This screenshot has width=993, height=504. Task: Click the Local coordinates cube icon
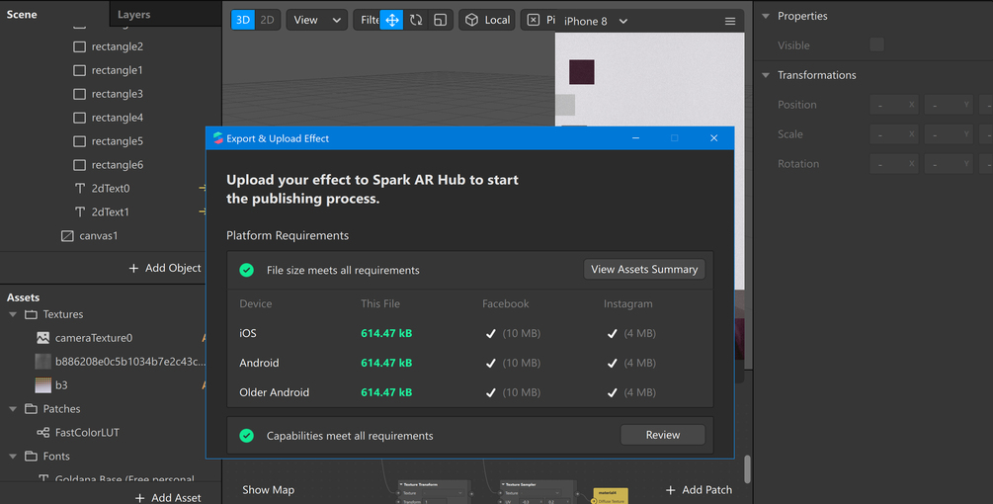click(472, 21)
